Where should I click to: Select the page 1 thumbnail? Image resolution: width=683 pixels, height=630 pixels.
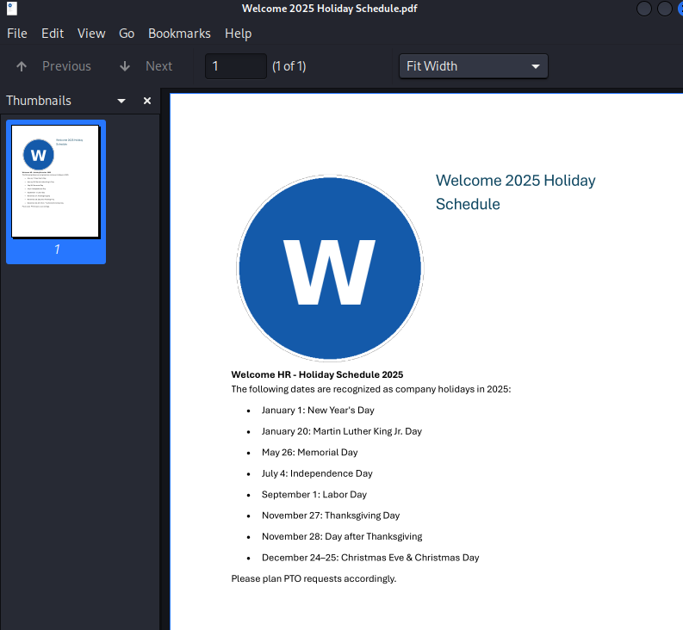click(x=56, y=182)
